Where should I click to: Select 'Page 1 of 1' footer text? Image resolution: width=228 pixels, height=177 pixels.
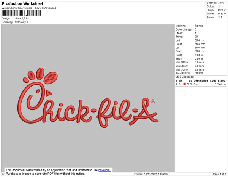coord(219,174)
